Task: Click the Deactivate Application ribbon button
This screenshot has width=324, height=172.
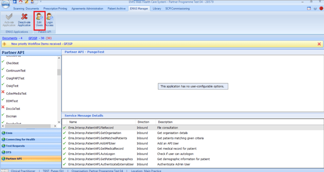Action: pyautogui.click(x=24, y=20)
